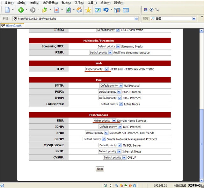
Task: Select the kidzwall.myft browser tab
Action: click(x=12, y=25)
